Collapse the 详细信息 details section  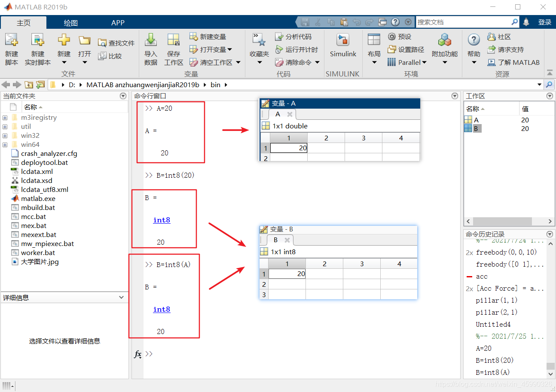click(x=121, y=297)
